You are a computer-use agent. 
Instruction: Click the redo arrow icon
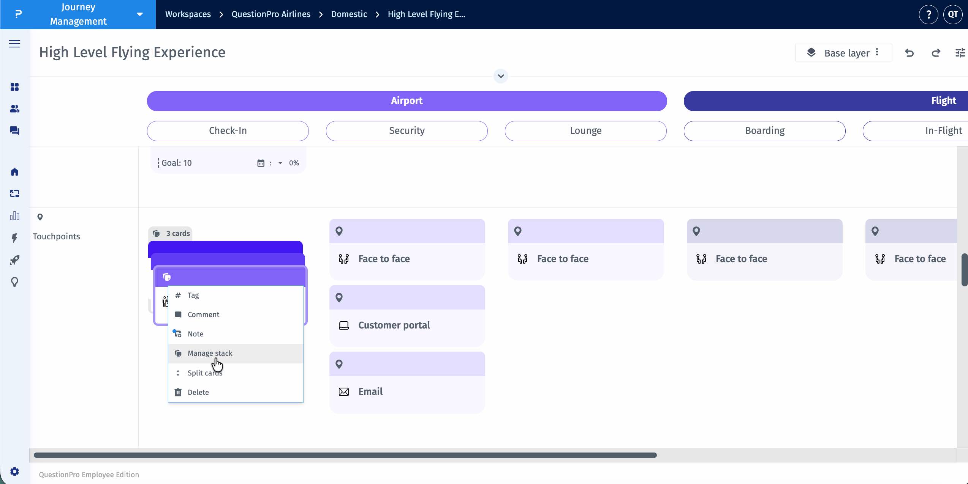coord(936,53)
